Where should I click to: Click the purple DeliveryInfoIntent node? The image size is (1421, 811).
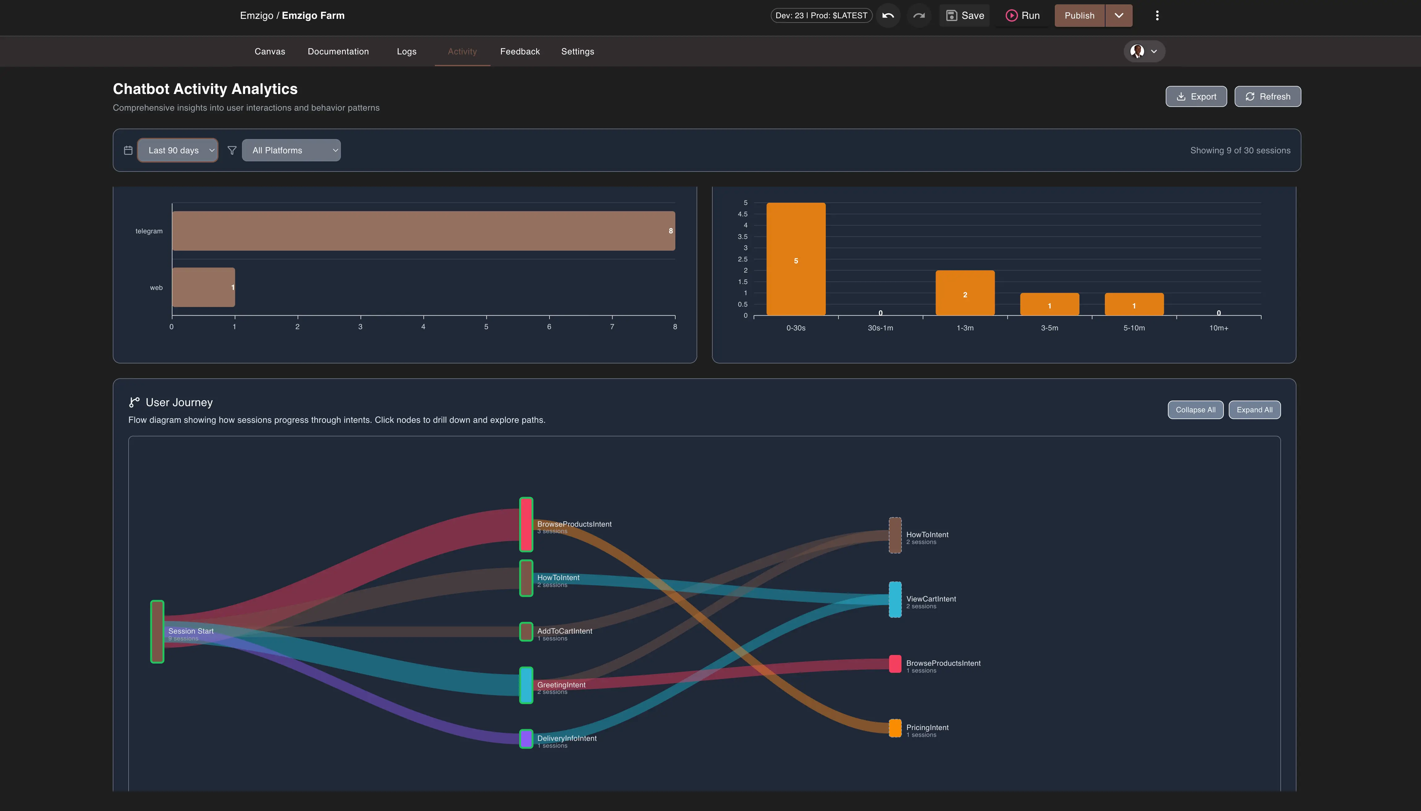(526, 739)
